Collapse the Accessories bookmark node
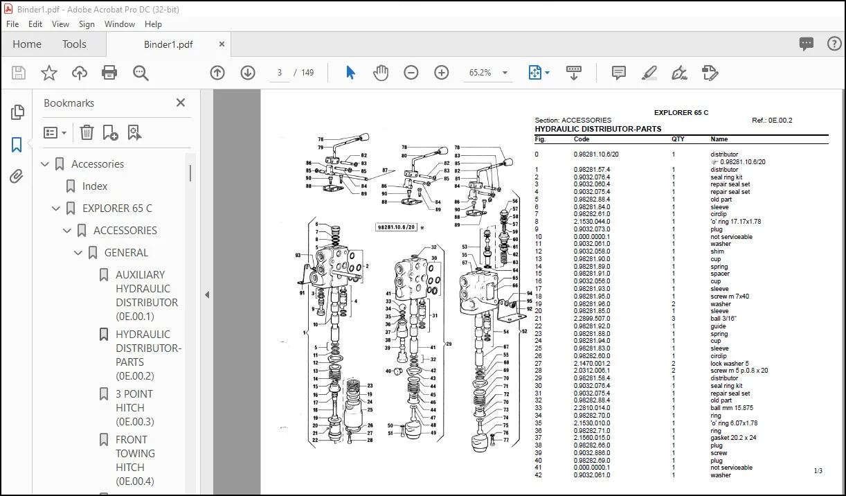The height and width of the screenshot is (496, 846). point(45,164)
